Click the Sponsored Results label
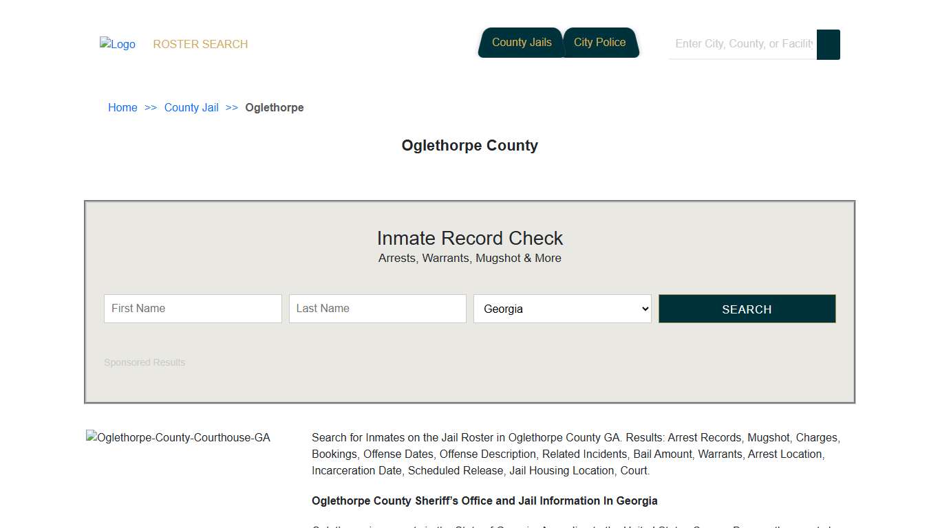The height and width of the screenshot is (528, 940). pyautogui.click(x=145, y=362)
